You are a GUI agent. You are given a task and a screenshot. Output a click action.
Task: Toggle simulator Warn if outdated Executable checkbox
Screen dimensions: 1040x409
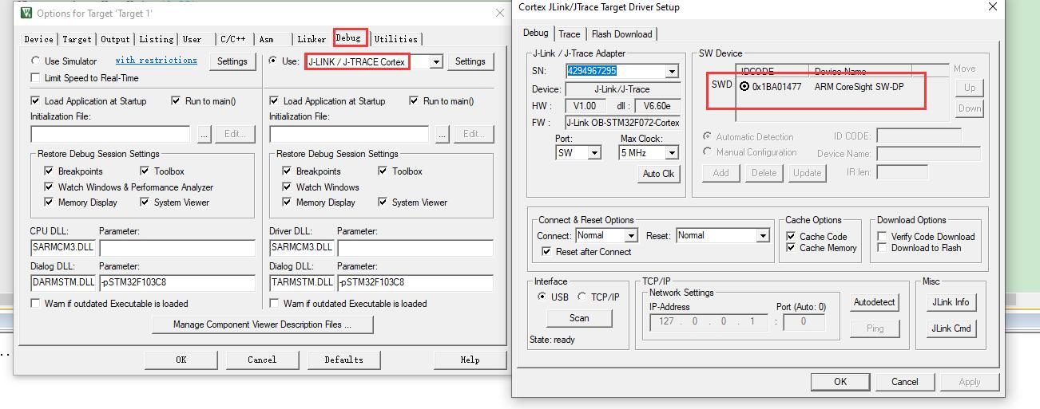(35, 304)
